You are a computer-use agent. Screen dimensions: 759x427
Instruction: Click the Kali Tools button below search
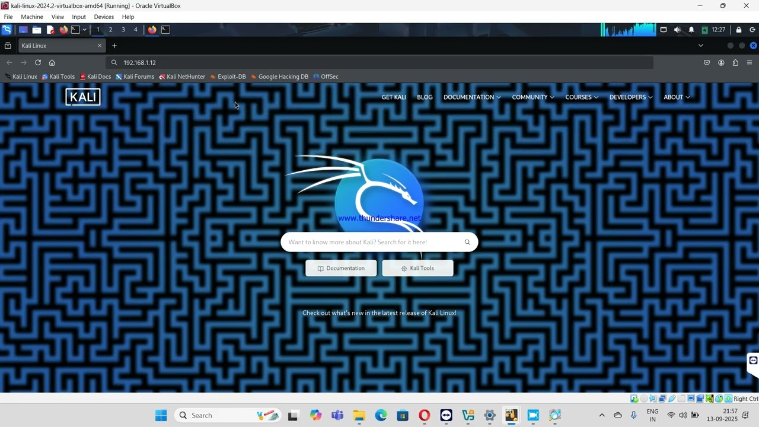click(417, 268)
